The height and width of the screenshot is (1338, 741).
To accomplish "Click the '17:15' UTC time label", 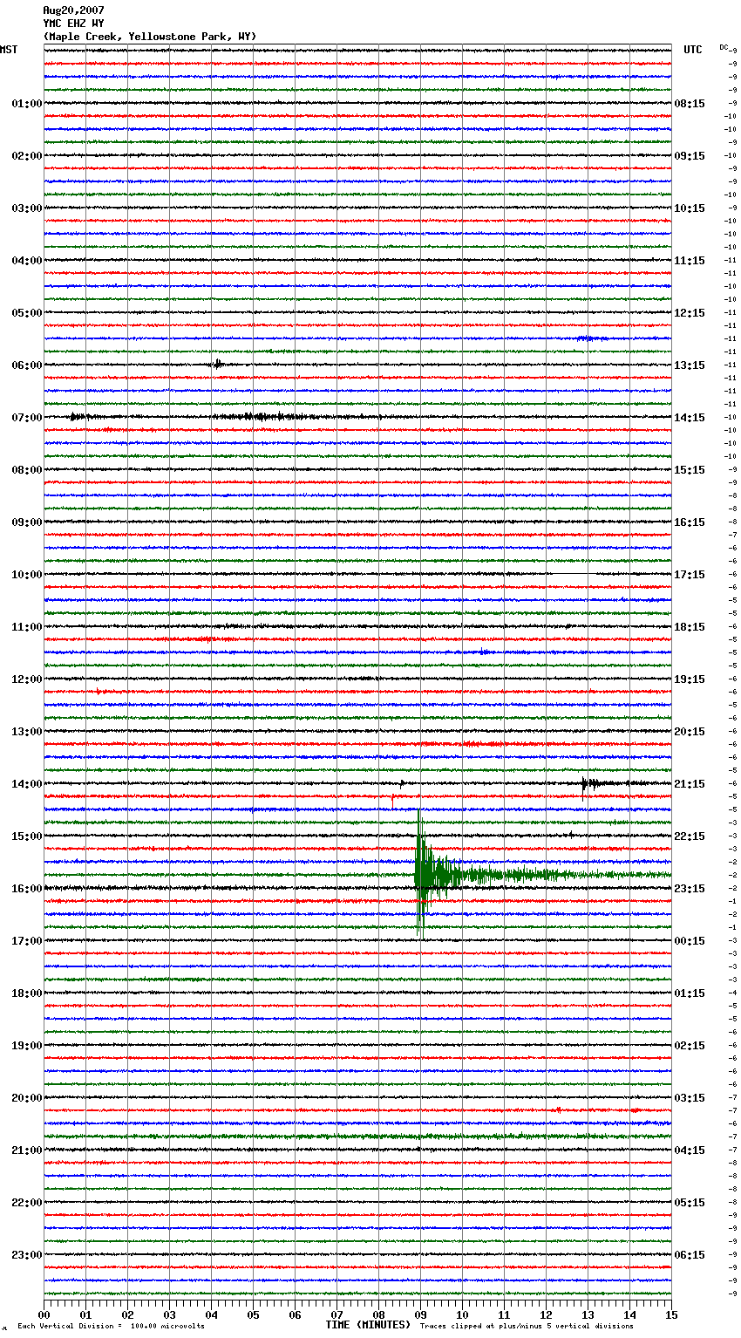I will point(690,575).
